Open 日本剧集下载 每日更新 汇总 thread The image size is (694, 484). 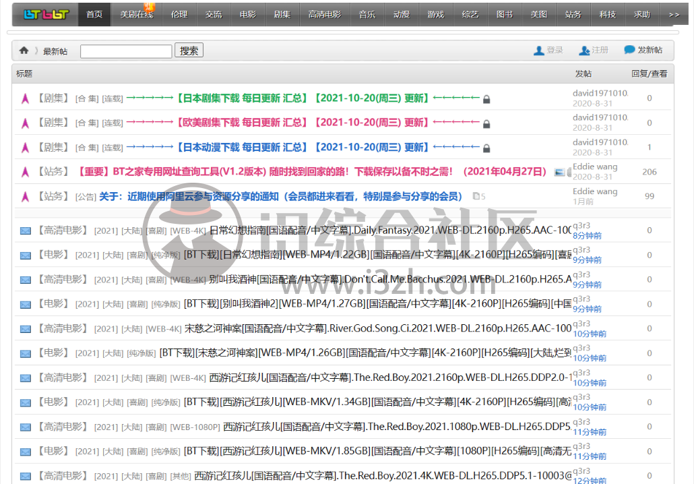[303, 98]
